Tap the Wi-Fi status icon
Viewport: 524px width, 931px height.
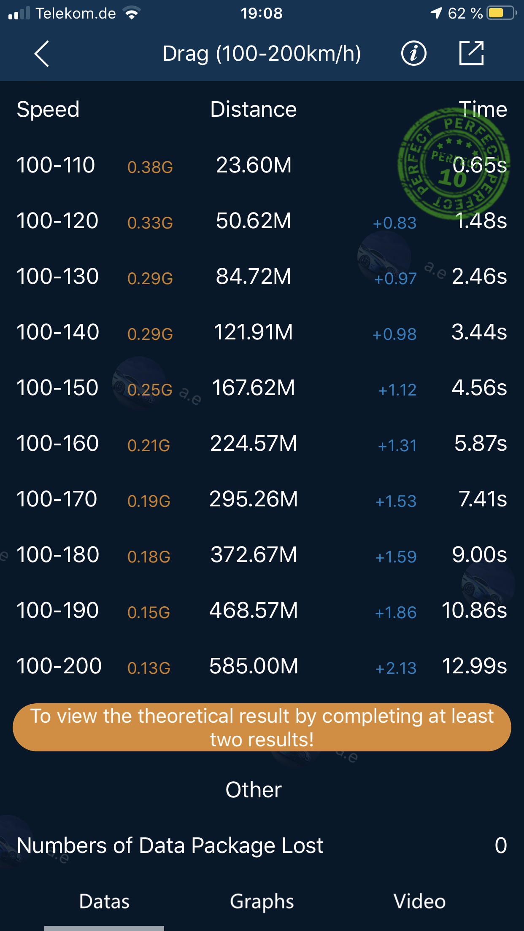coord(132,13)
